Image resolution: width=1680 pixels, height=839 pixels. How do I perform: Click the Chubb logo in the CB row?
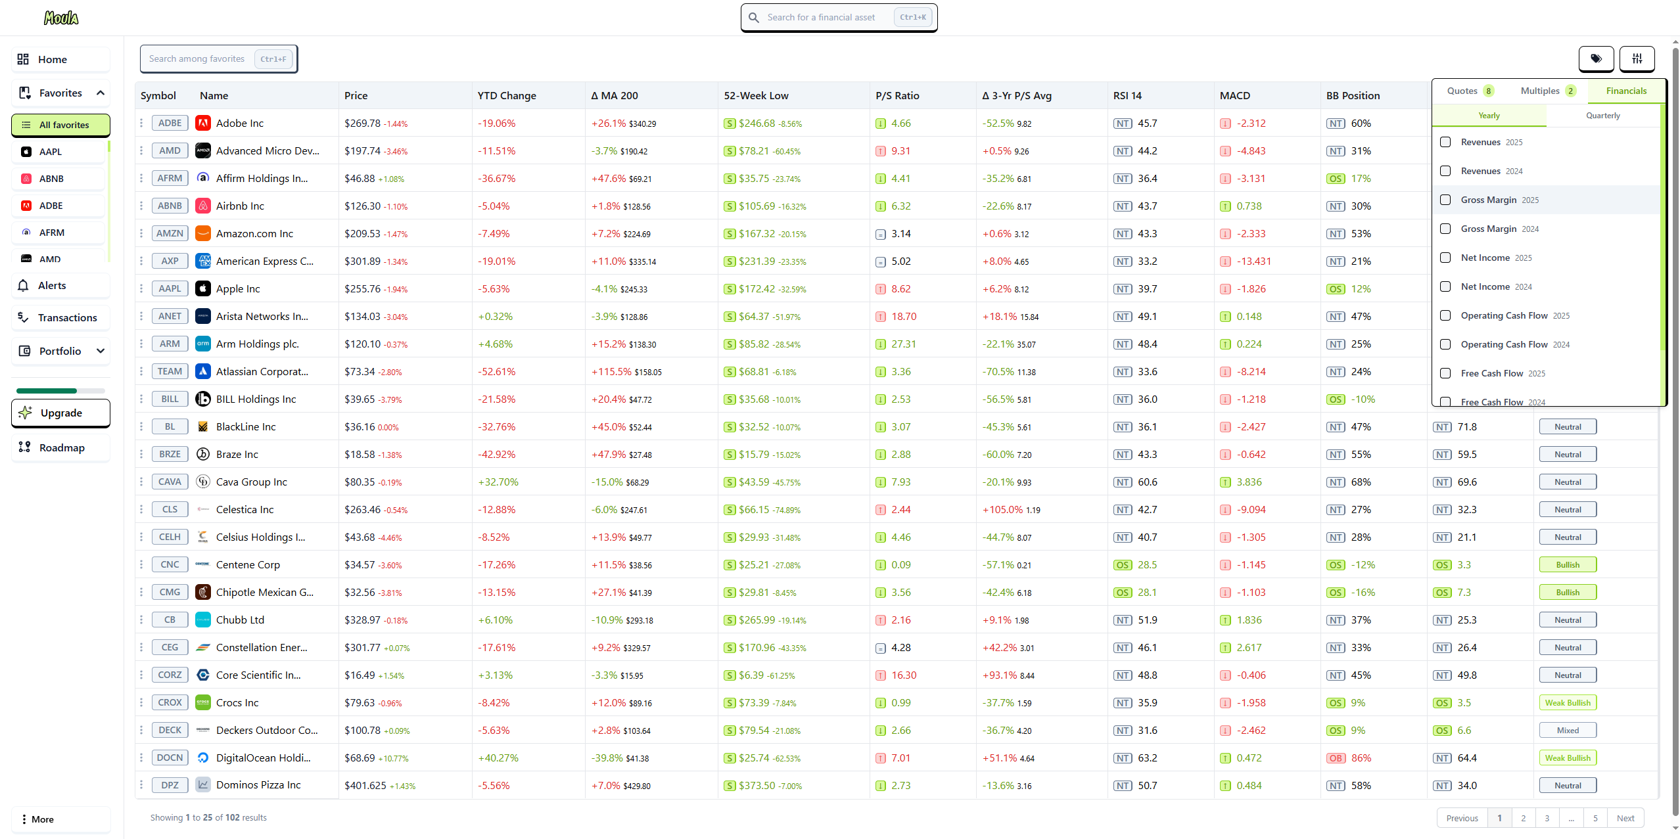click(203, 620)
